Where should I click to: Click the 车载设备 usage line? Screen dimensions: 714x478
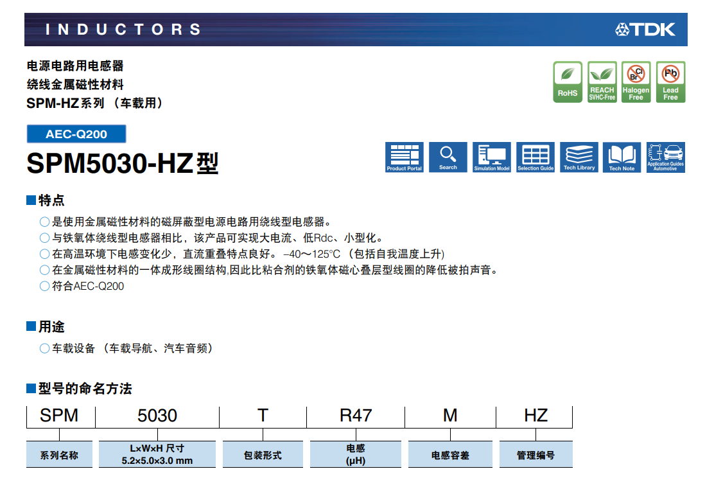pos(126,349)
